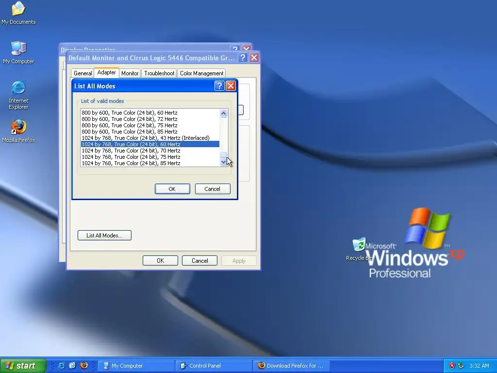Open My Documents desktop icon

(x=18, y=13)
